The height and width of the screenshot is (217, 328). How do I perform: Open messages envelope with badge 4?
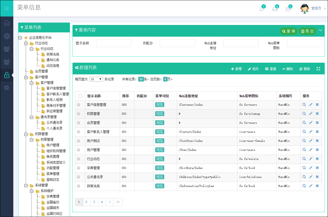click(275, 9)
